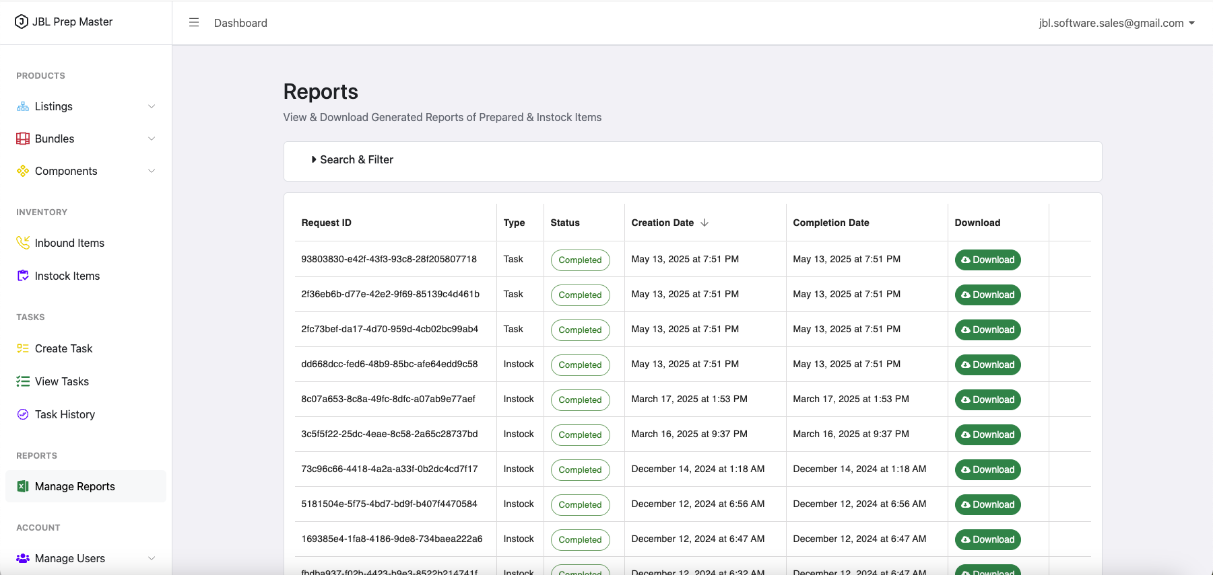Download report 93803830-e42f-43f3-93c8-28f205807718
Viewport: 1213px width, 575px height.
[987, 260]
